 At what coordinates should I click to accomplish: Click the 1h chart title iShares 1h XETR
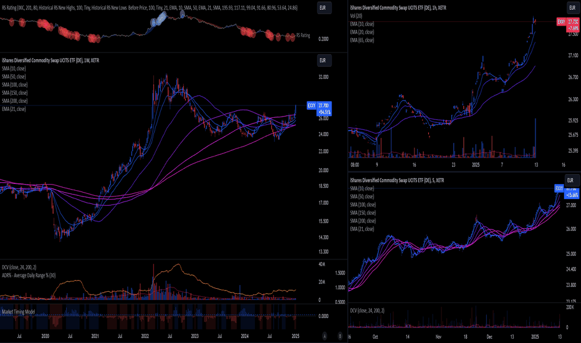(398, 7)
